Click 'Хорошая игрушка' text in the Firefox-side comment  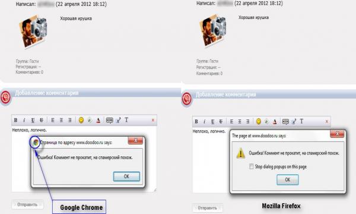[x=253, y=17]
